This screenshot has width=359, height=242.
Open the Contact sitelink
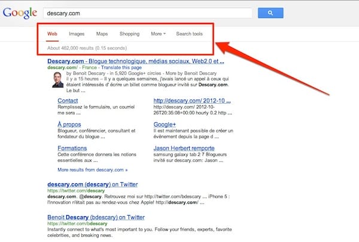[68, 101]
